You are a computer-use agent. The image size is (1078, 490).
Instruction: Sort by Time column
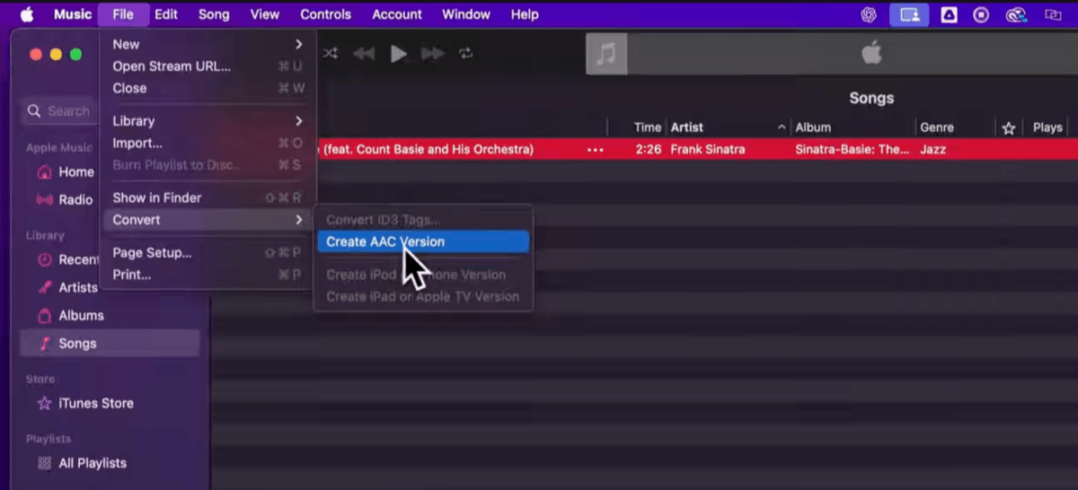pos(648,127)
